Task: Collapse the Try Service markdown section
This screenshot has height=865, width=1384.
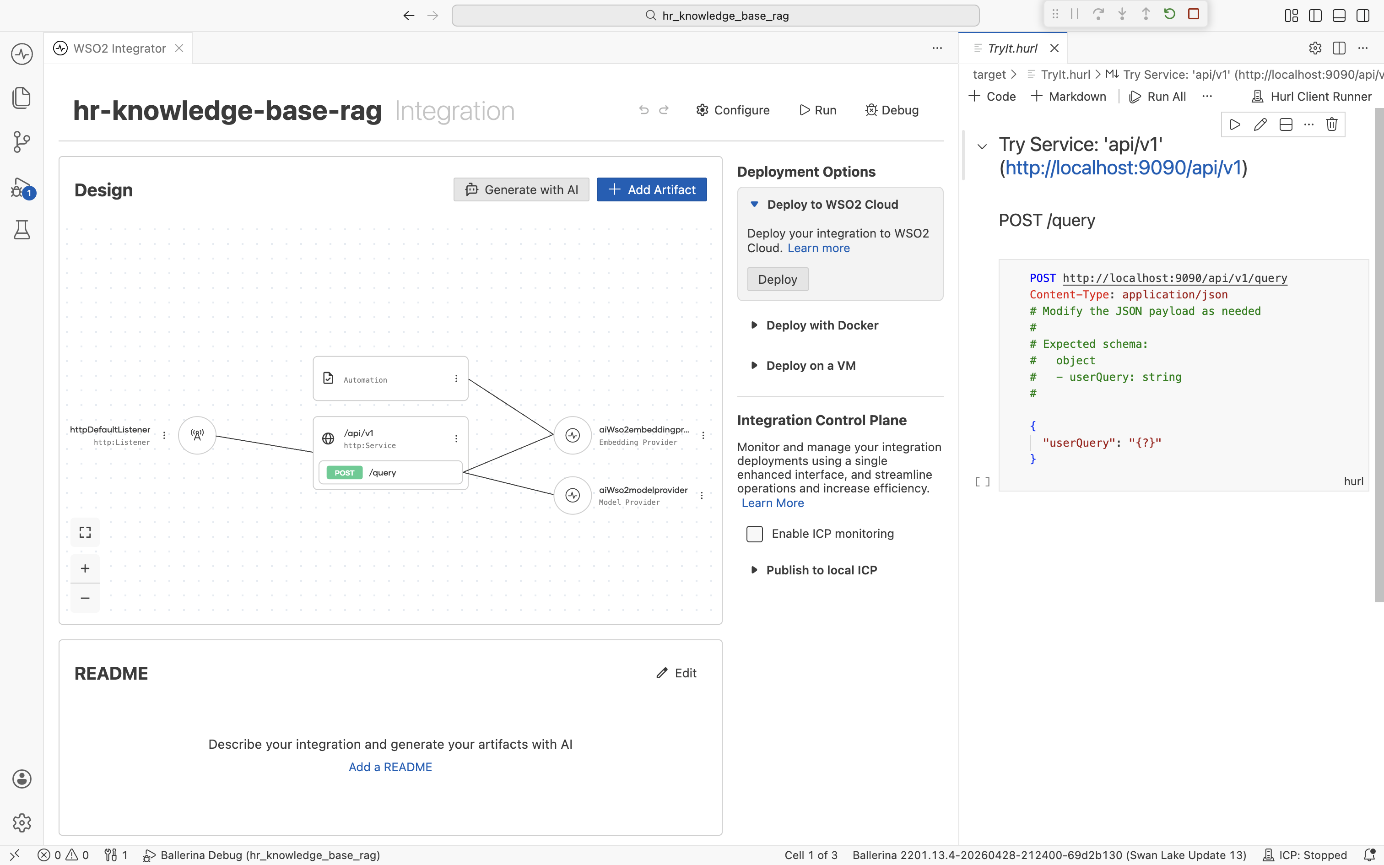Action: [982, 146]
